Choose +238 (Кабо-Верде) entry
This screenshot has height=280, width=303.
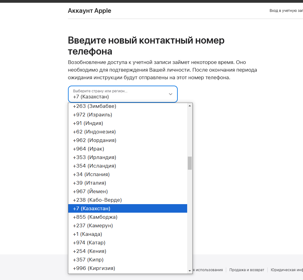127,200
